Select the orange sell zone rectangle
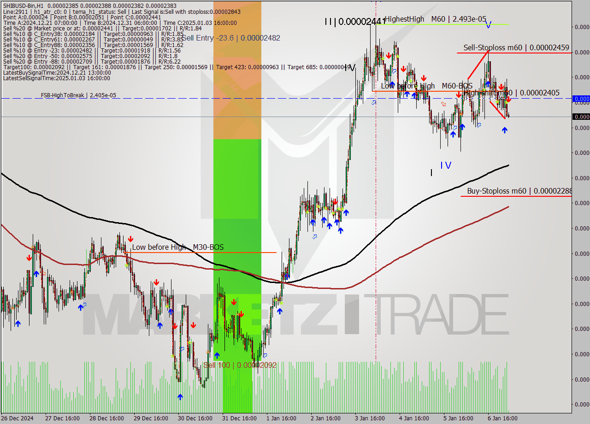 pyautogui.click(x=237, y=70)
